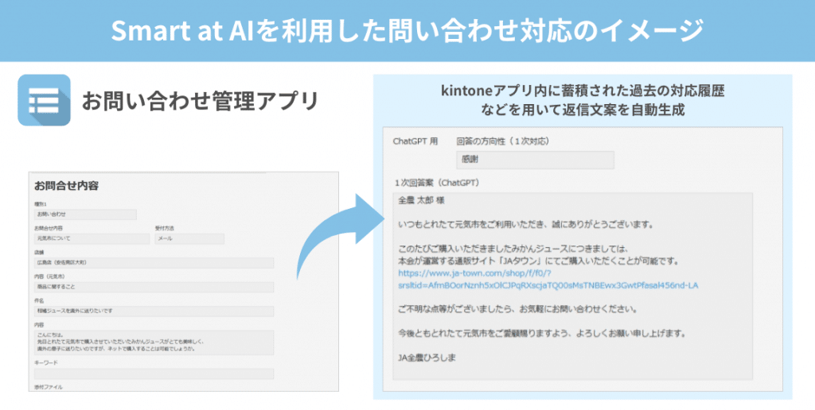Click the 件名 field about 柑橘ジュース
The width and height of the screenshot is (815, 410).
[x=154, y=311]
